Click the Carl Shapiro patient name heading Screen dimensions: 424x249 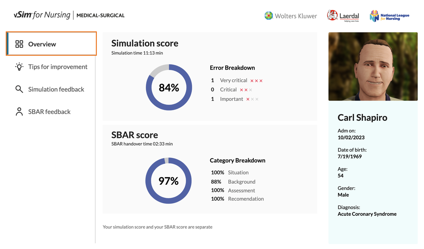click(x=362, y=118)
